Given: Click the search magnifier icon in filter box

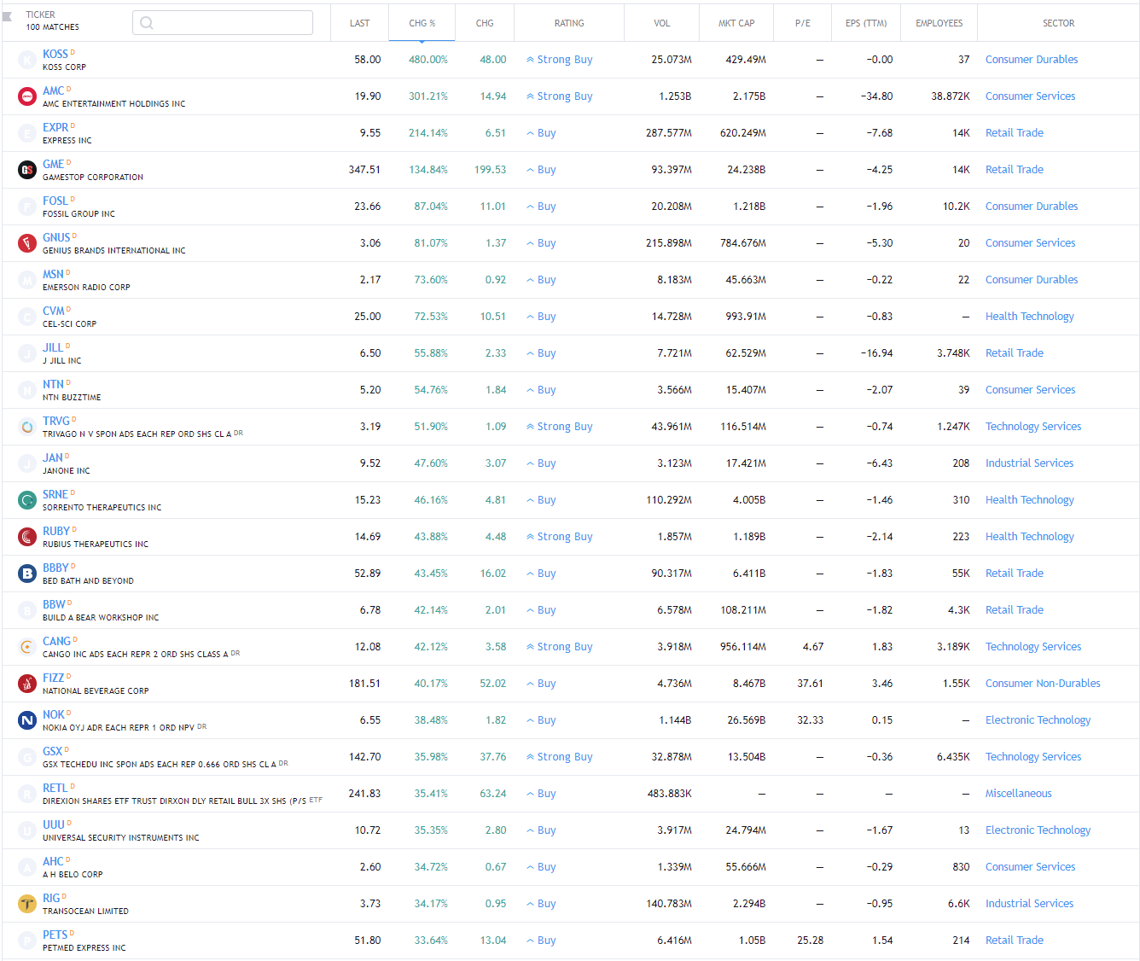Looking at the screenshot, I should (x=147, y=23).
